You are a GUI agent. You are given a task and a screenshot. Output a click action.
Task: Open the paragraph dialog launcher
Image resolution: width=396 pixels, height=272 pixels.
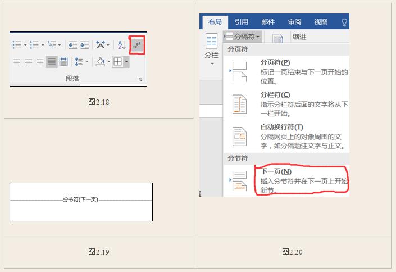click(140, 80)
